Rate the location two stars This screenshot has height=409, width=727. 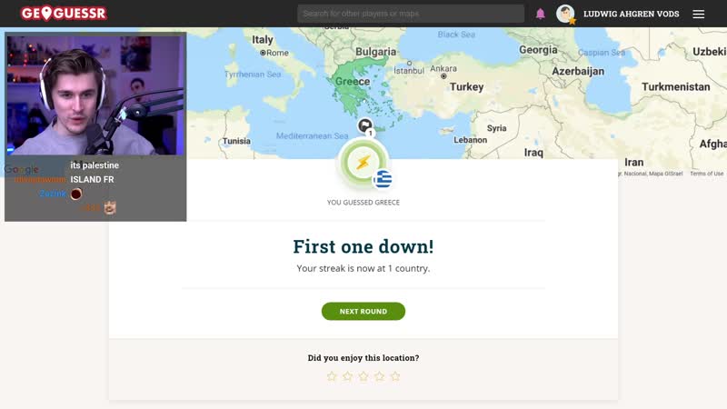tap(347, 376)
